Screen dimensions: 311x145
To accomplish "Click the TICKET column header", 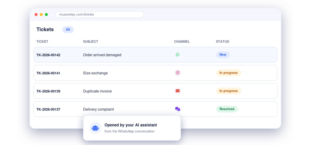I will [x=42, y=41].
